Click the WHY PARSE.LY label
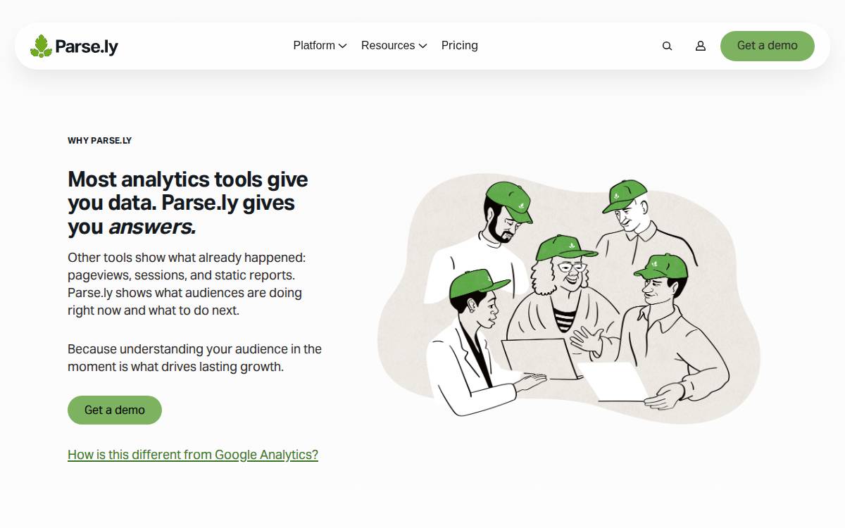 tap(100, 141)
